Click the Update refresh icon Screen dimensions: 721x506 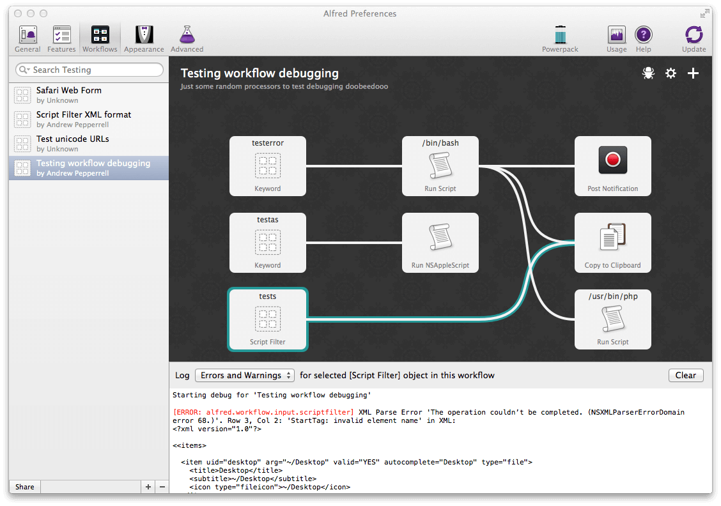(x=694, y=38)
